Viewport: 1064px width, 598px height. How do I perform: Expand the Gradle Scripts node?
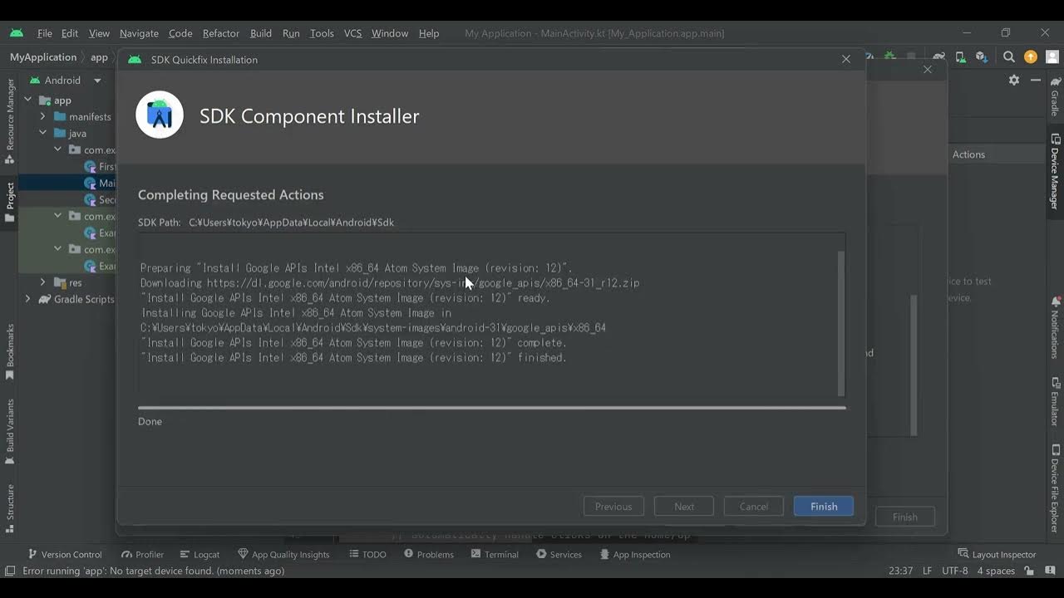click(26, 299)
